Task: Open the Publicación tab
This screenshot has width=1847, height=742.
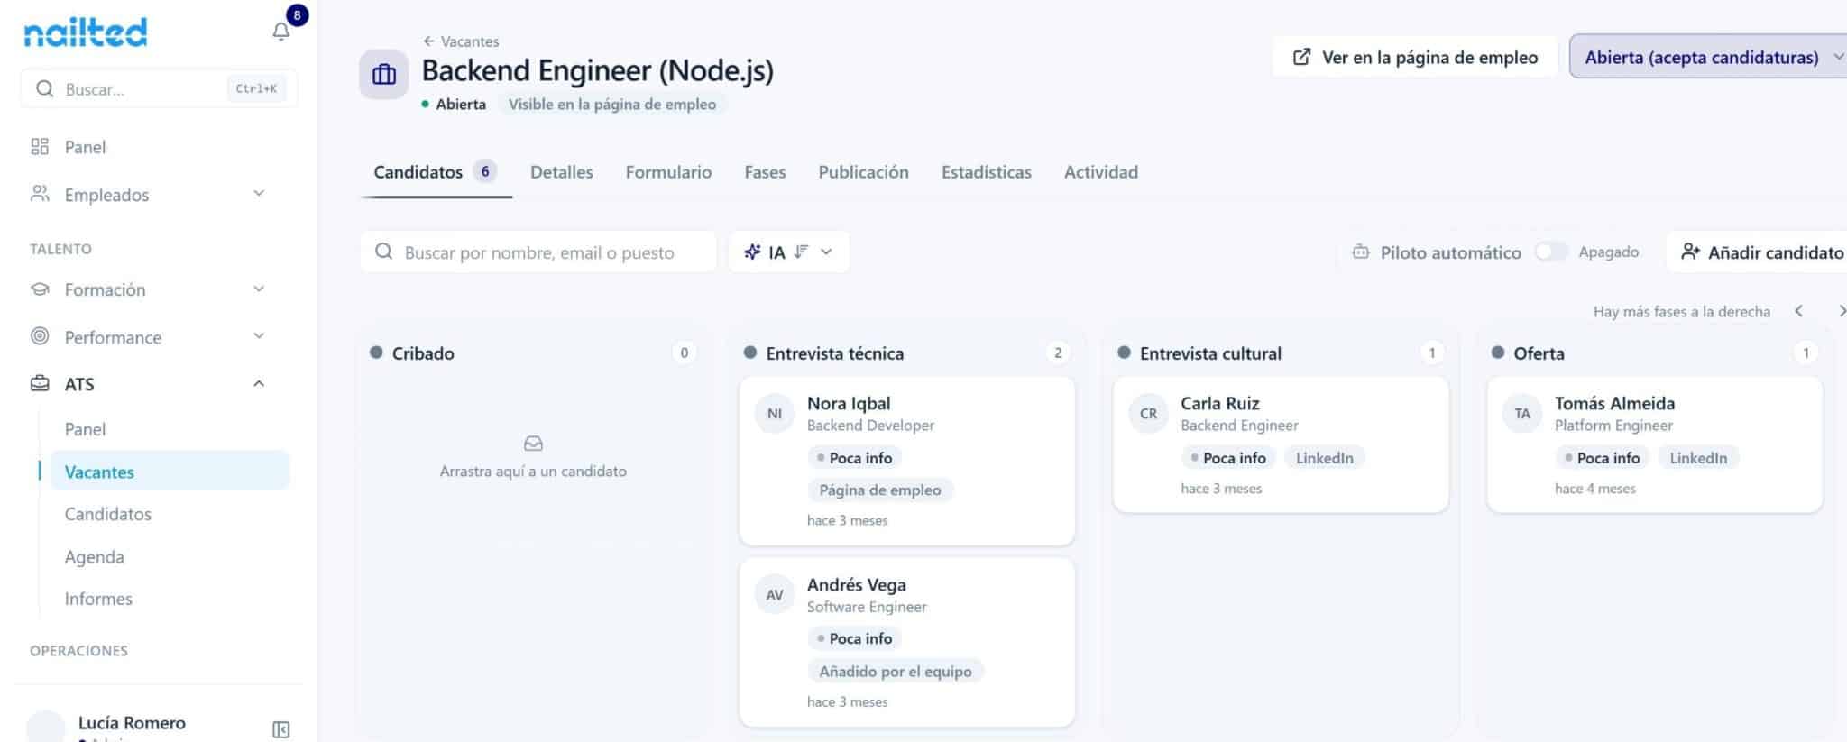Action: pos(863,171)
